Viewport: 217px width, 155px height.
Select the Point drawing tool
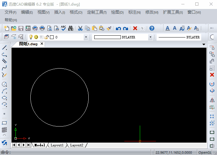(4, 114)
